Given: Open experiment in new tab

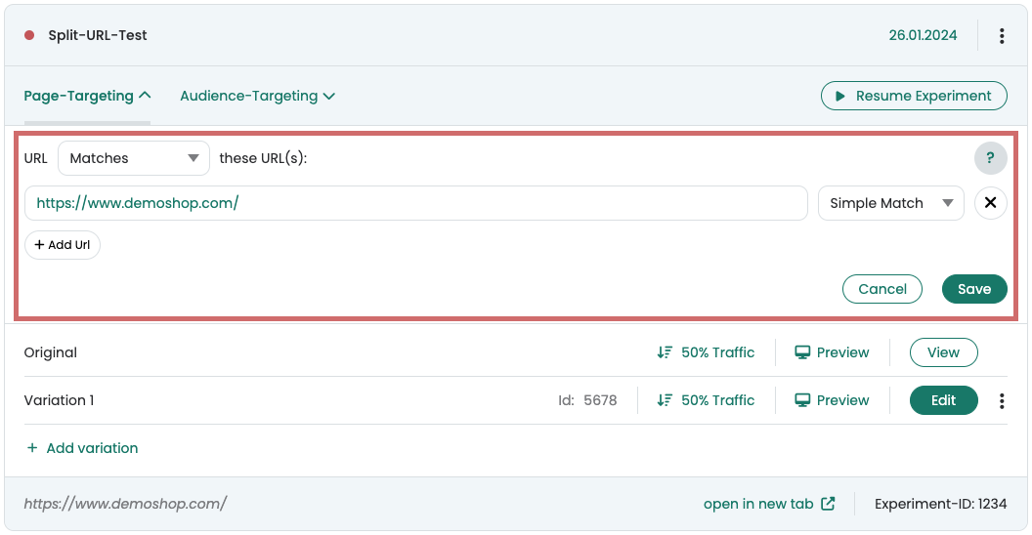Looking at the screenshot, I should pos(769,504).
